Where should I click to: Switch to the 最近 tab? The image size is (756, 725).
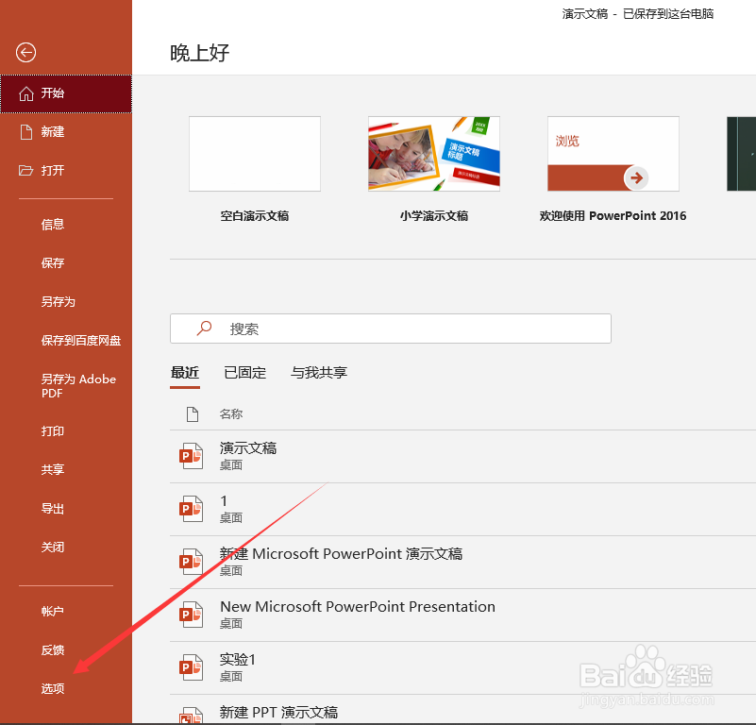[185, 373]
